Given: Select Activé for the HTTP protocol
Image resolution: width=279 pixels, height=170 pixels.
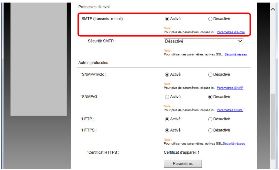Looking at the screenshot, I should click(167, 119).
